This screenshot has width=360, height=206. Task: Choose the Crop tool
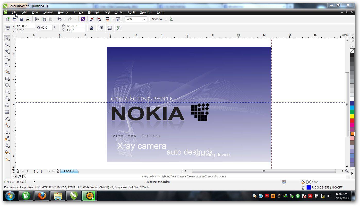tap(7, 51)
